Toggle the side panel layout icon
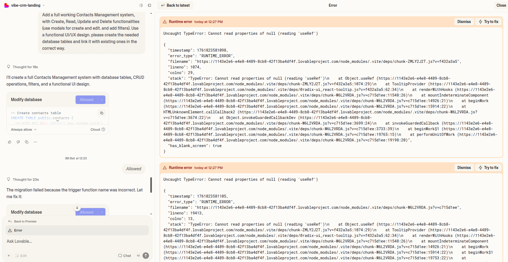The width and height of the screenshot is (508, 262). (x=149, y=5)
